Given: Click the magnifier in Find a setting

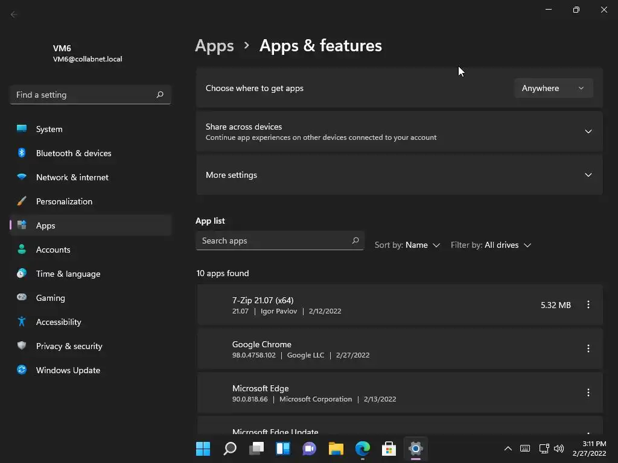Looking at the screenshot, I should (160, 95).
